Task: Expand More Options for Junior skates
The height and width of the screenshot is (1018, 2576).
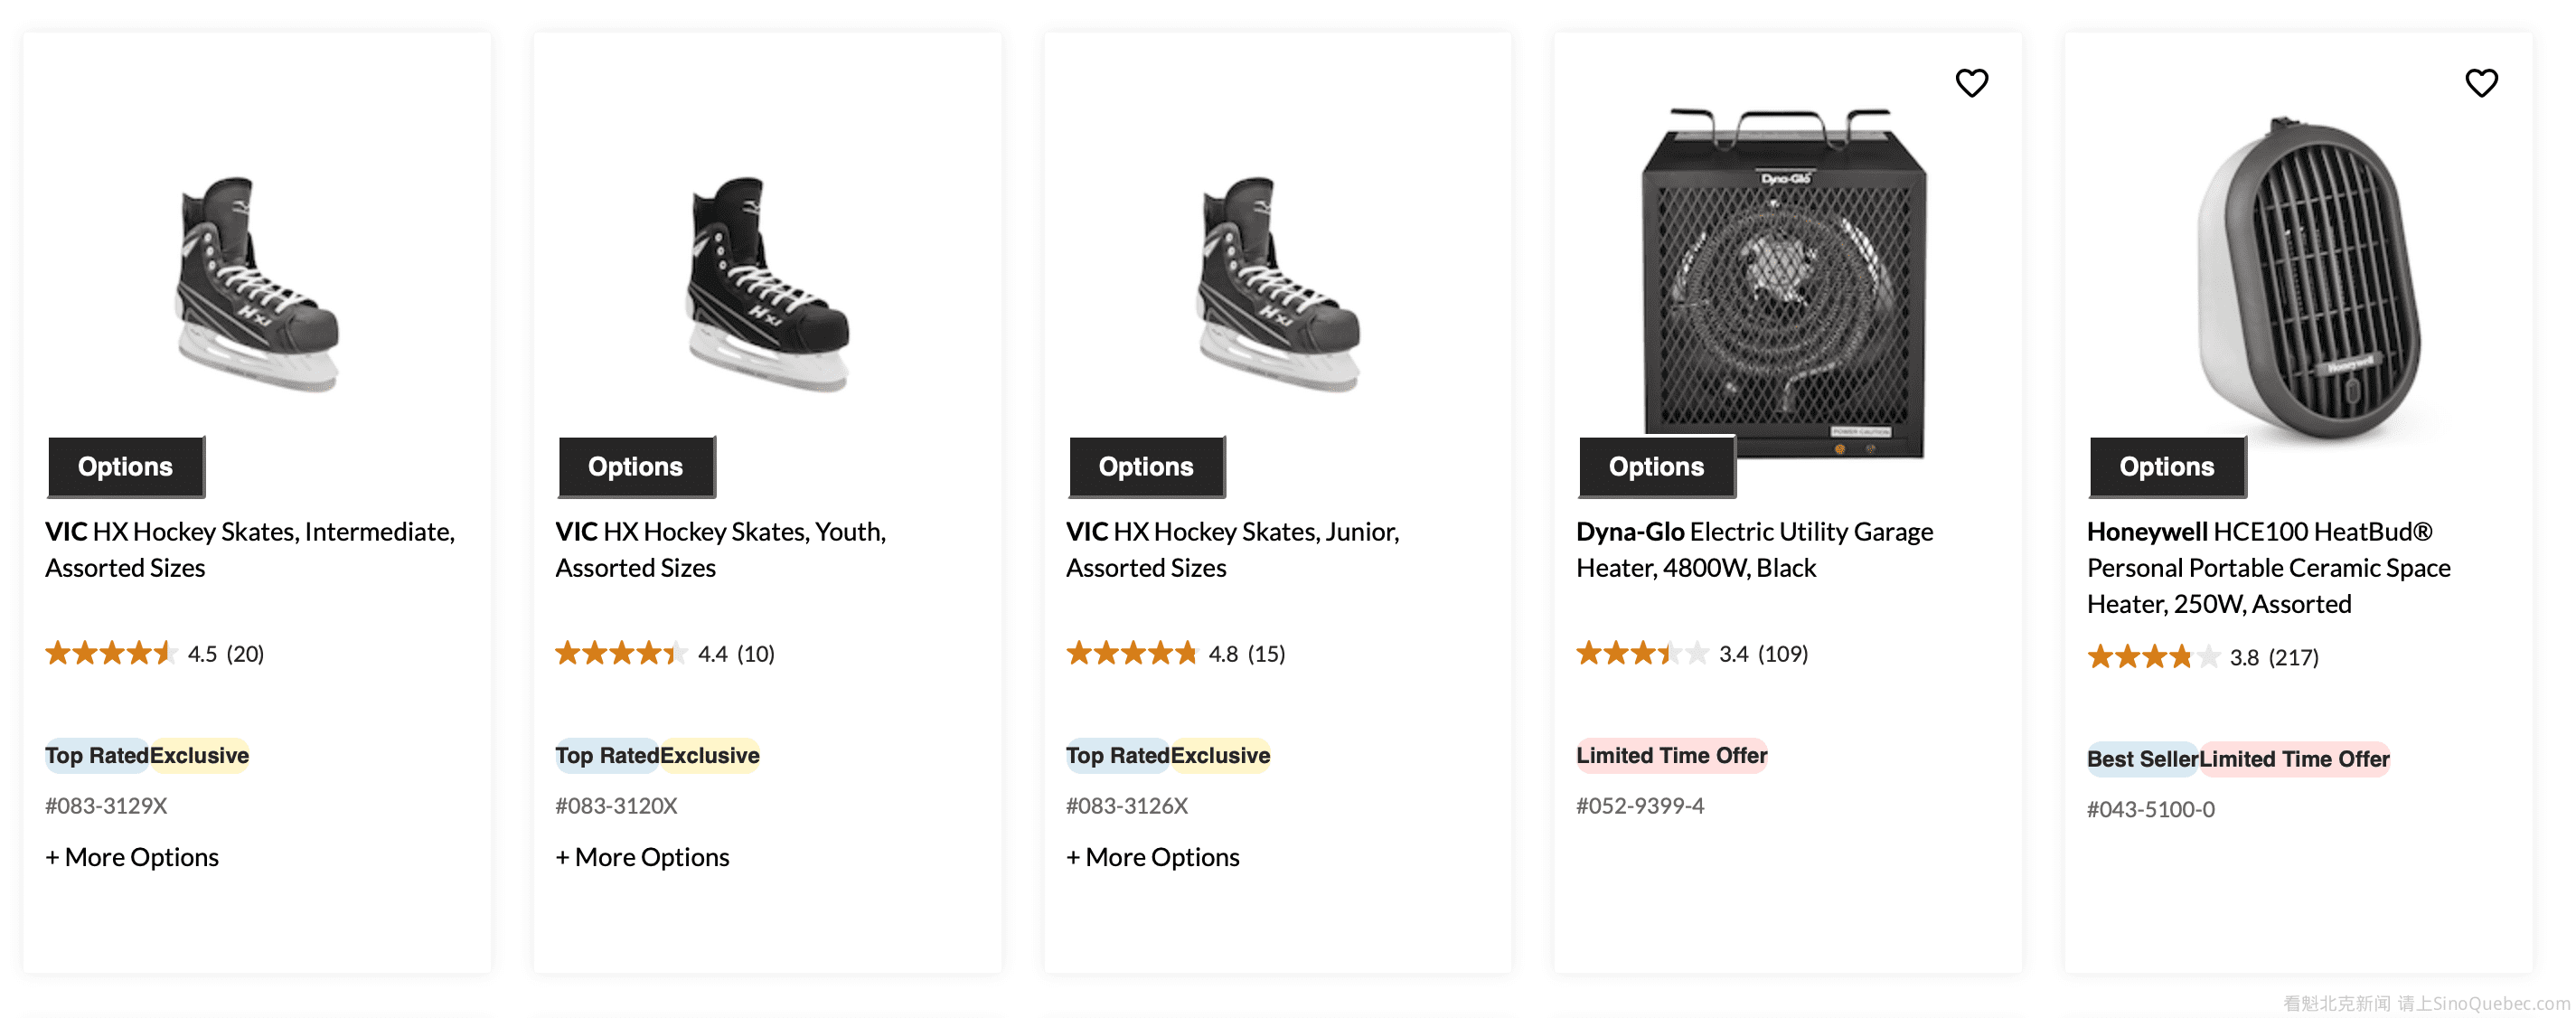Action: point(1152,858)
